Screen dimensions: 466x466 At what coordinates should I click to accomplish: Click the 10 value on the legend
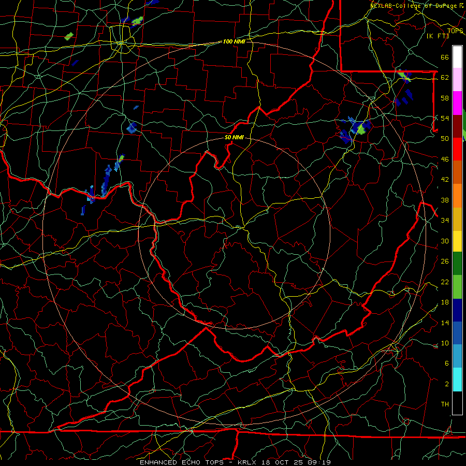tap(445, 343)
